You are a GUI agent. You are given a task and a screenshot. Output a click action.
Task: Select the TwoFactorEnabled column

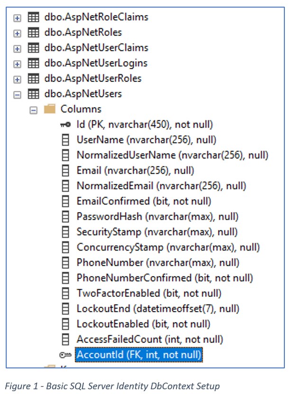pos(149,293)
